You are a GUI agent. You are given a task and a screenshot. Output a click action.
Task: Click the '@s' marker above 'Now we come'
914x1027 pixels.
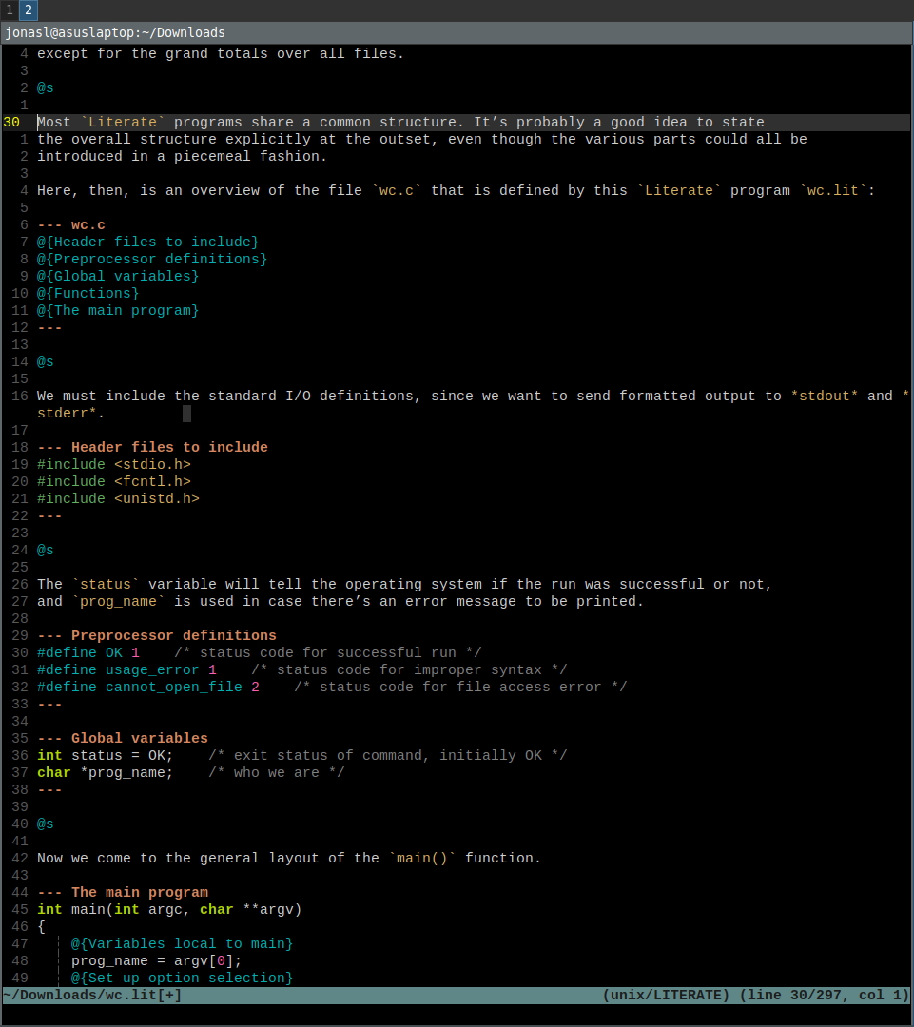tap(46, 824)
